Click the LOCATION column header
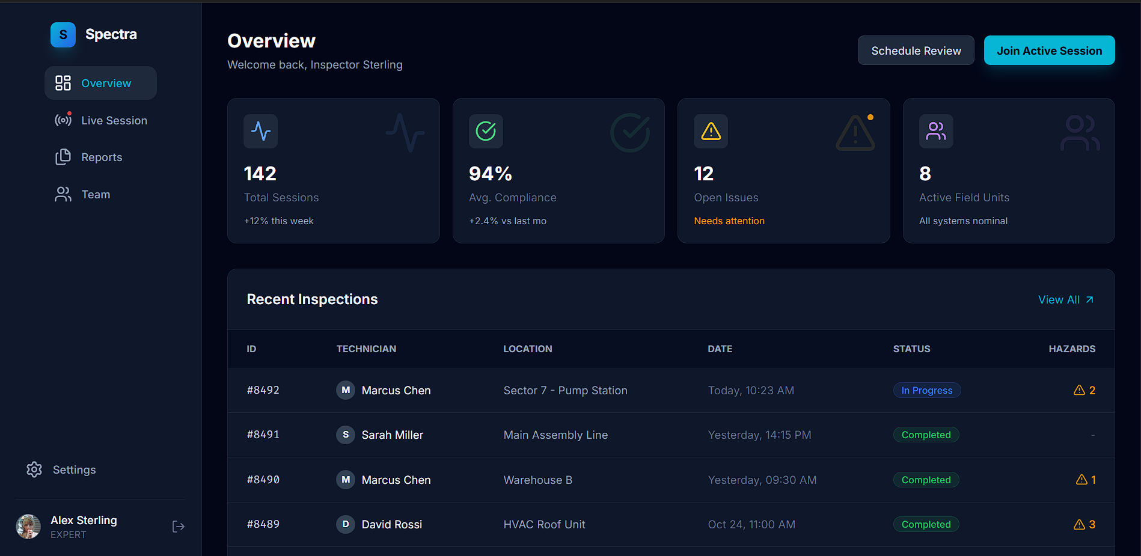Screen dimensions: 1141x556 (x=528, y=349)
